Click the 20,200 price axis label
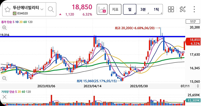This screenshot has width=201, height=106. 195,27
